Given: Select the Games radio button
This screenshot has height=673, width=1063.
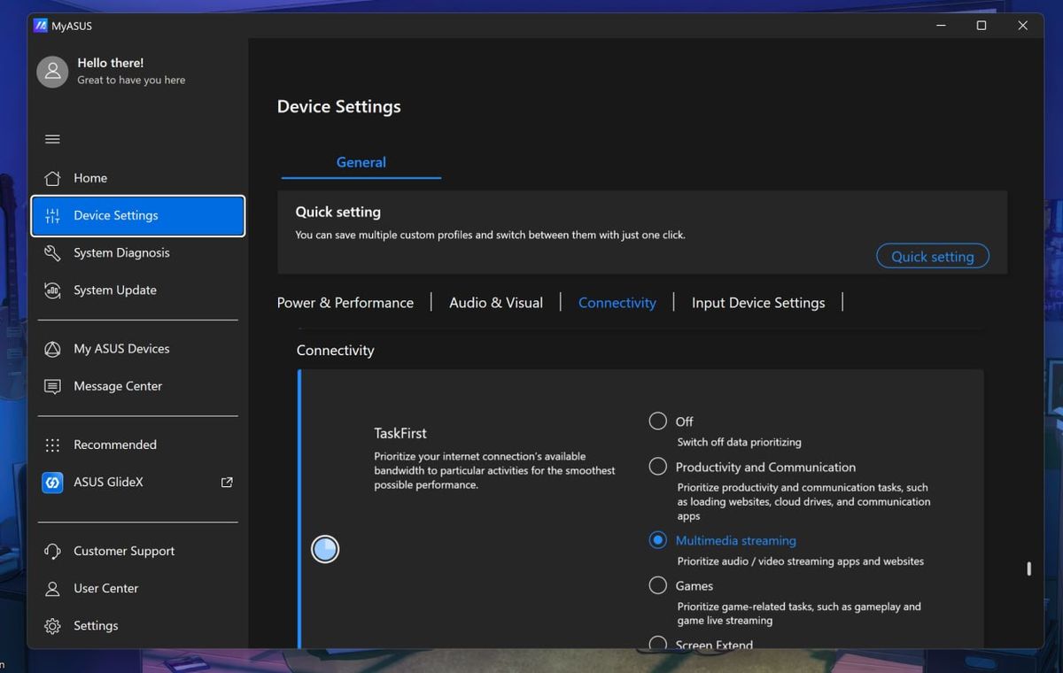Looking at the screenshot, I should point(657,584).
